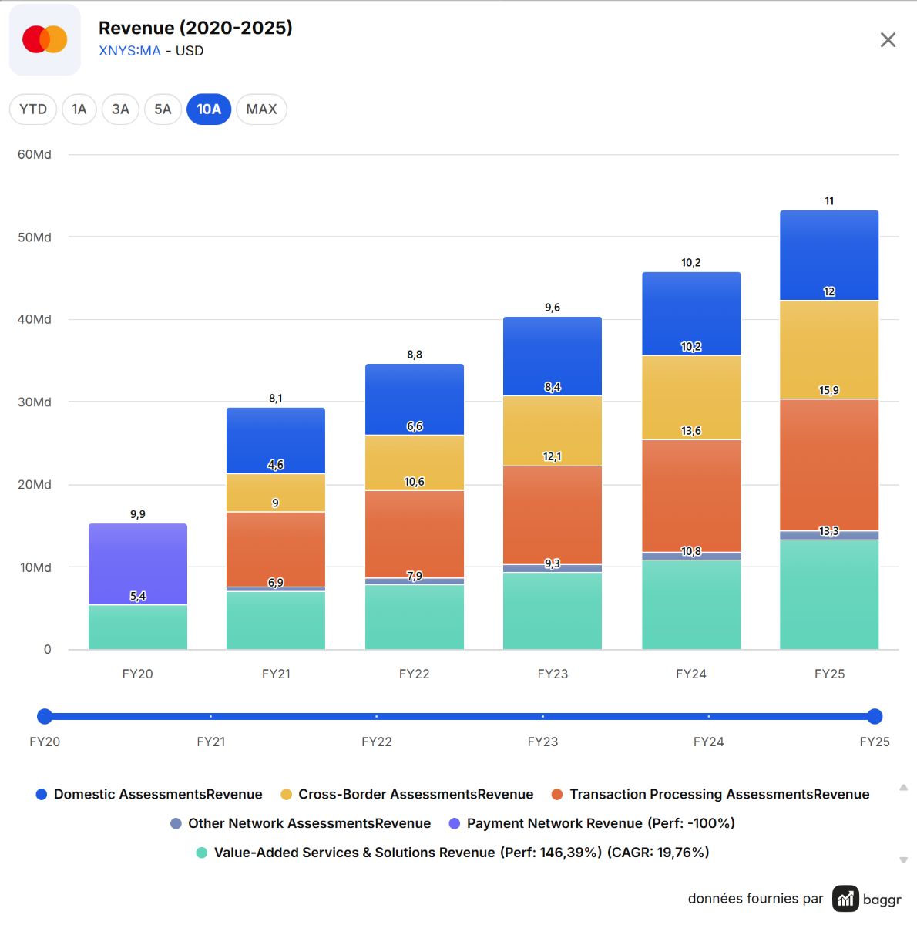
Task: Select the YTD time range
Action: (33, 109)
